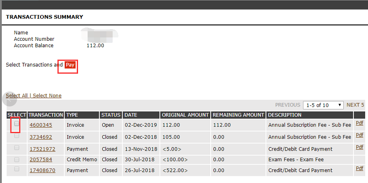Select the checkbox for transaction 17521972
Screen dimensions: 368x183
point(17,148)
